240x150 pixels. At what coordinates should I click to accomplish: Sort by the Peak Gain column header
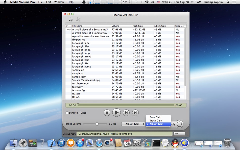[142, 26]
